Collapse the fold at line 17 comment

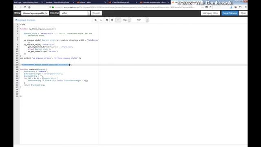(19, 65)
